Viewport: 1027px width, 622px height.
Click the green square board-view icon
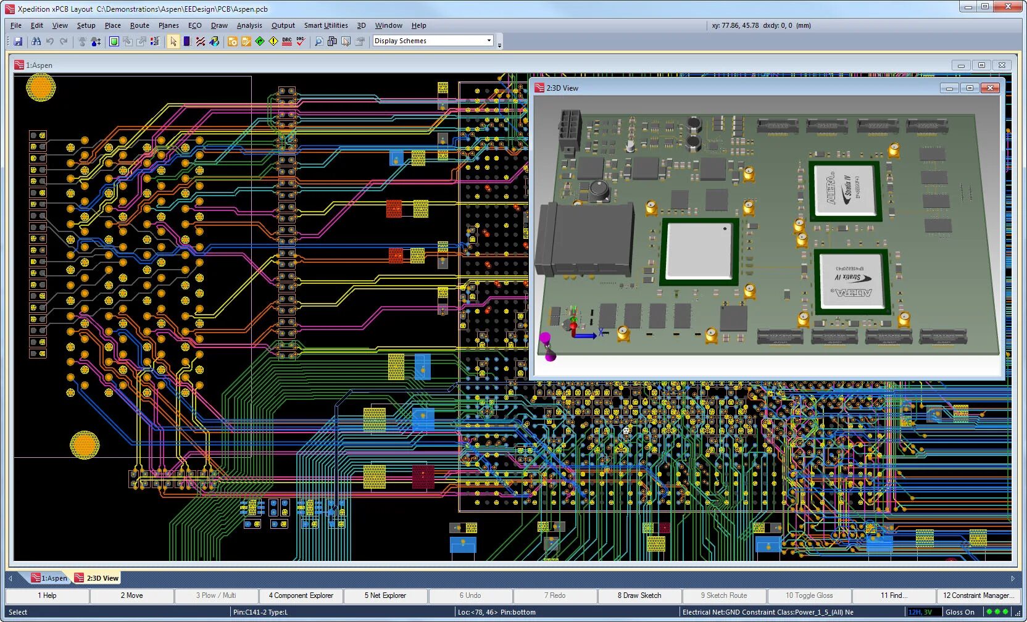click(114, 41)
